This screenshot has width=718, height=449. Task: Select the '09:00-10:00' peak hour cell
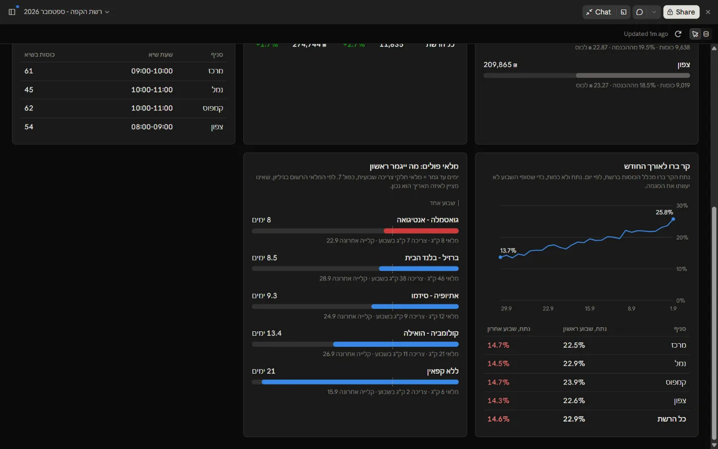point(152,71)
